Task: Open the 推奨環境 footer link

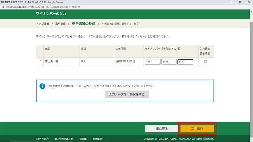Action: 97,139
